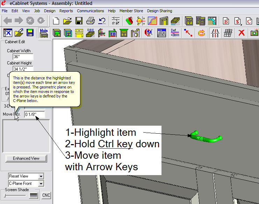
Task: Open the red B report icon
Action: [x=226, y=21]
